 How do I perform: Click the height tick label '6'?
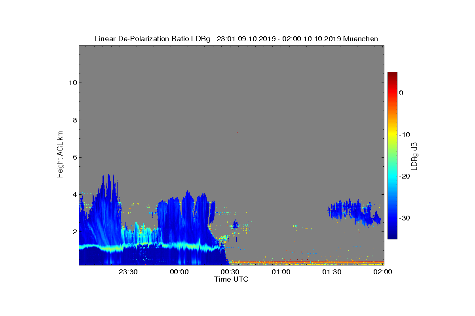click(x=74, y=157)
